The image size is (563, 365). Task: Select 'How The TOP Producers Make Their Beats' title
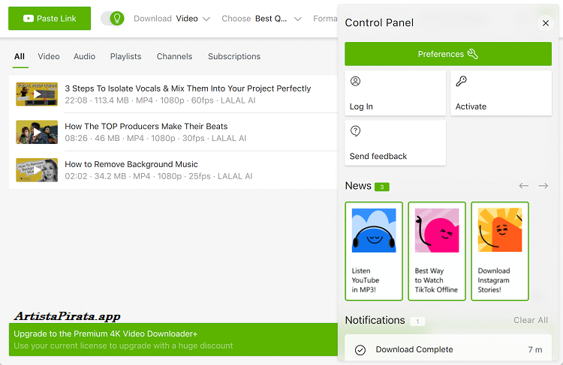[146, 126]
